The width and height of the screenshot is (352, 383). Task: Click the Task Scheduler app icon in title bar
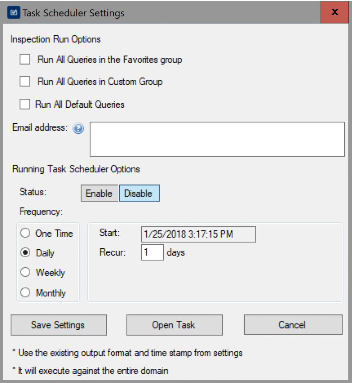click(x=14, y=12)
